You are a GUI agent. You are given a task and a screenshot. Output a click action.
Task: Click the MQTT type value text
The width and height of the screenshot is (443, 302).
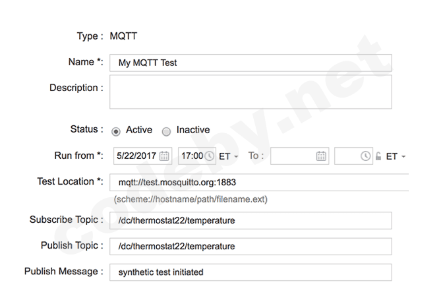(x=124, y=36)
